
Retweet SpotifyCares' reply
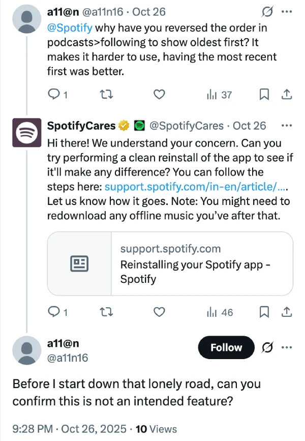106,312
